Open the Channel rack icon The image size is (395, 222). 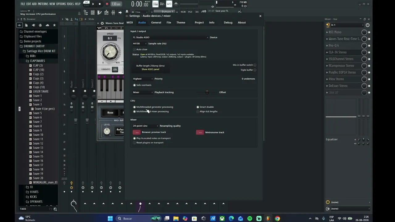pos(93,13)
